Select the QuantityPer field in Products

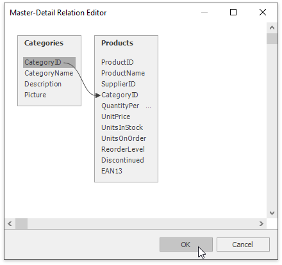click(120, 106)
